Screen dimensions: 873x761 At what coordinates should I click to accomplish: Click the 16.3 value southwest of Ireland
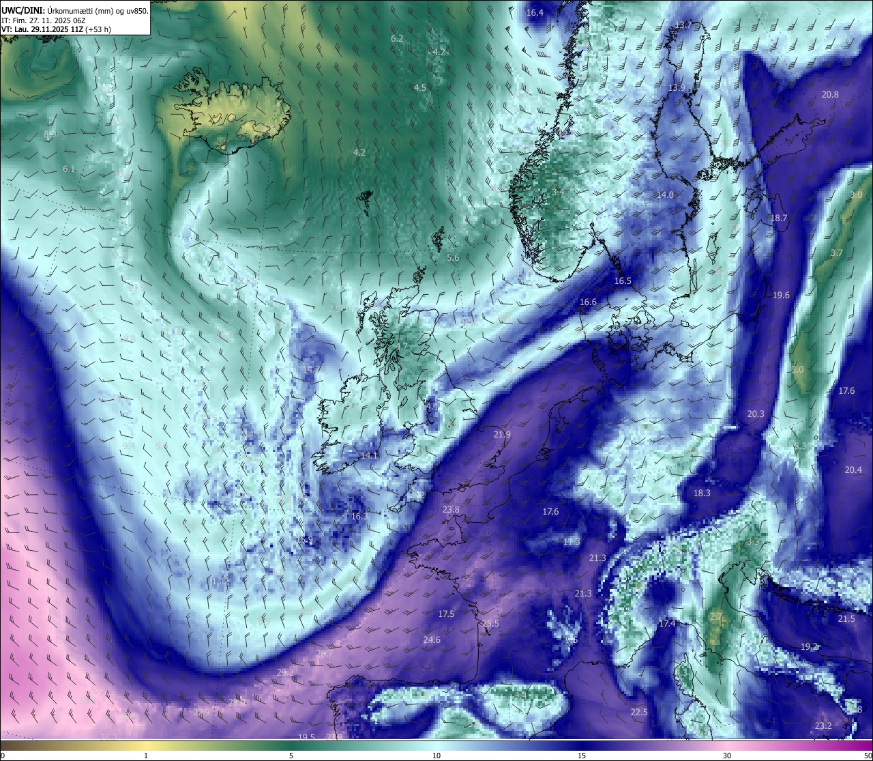pos(359,517)
